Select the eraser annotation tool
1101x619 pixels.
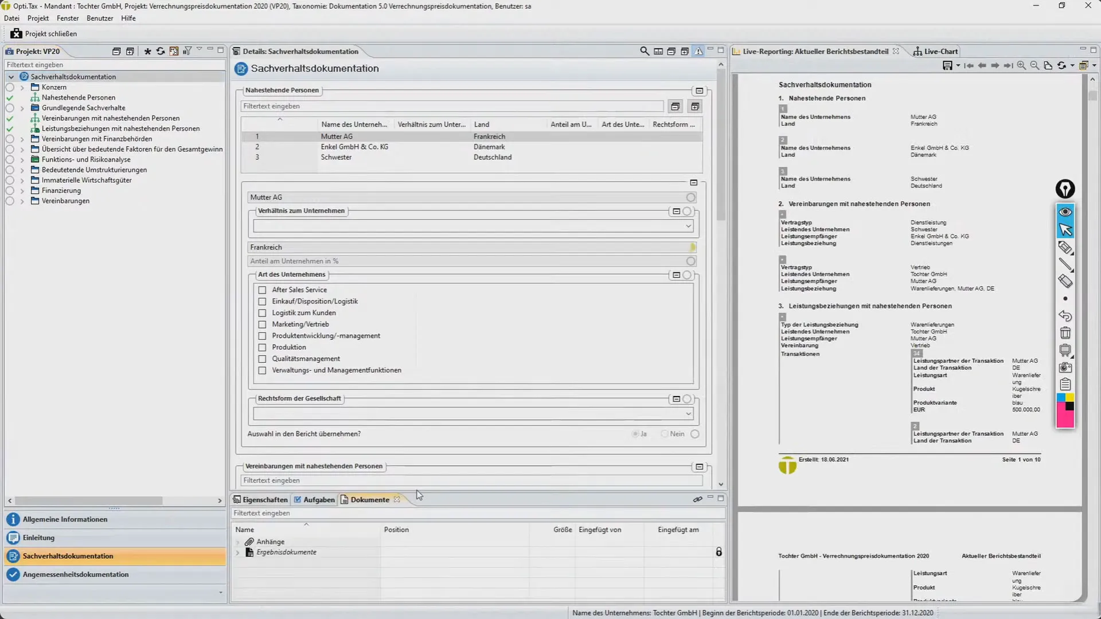(1065, 281)
